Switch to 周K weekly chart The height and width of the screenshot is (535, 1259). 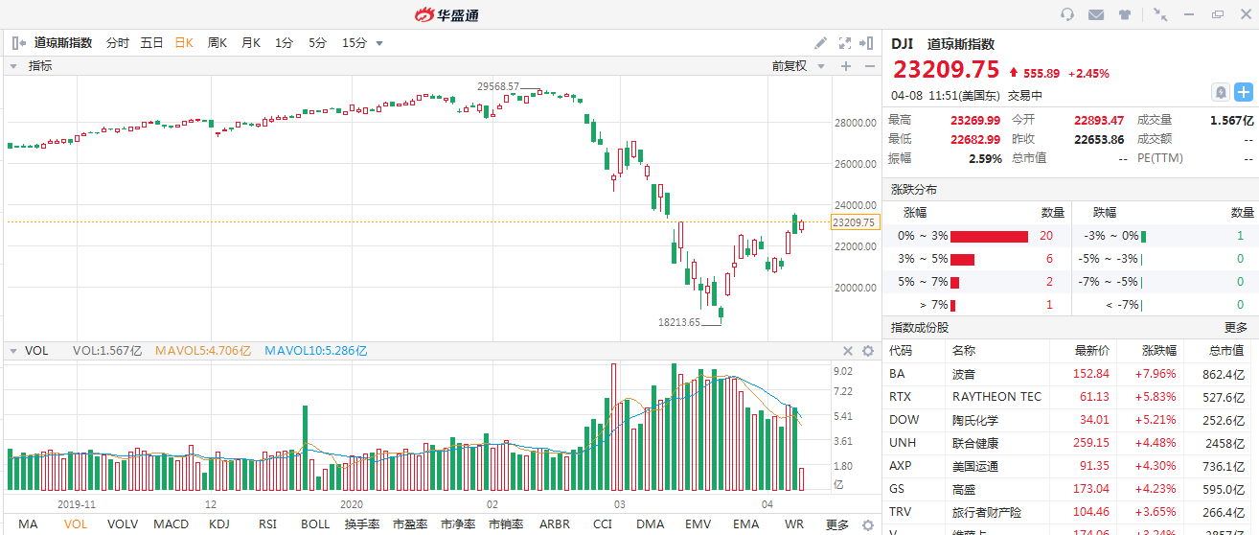point(217,42)
